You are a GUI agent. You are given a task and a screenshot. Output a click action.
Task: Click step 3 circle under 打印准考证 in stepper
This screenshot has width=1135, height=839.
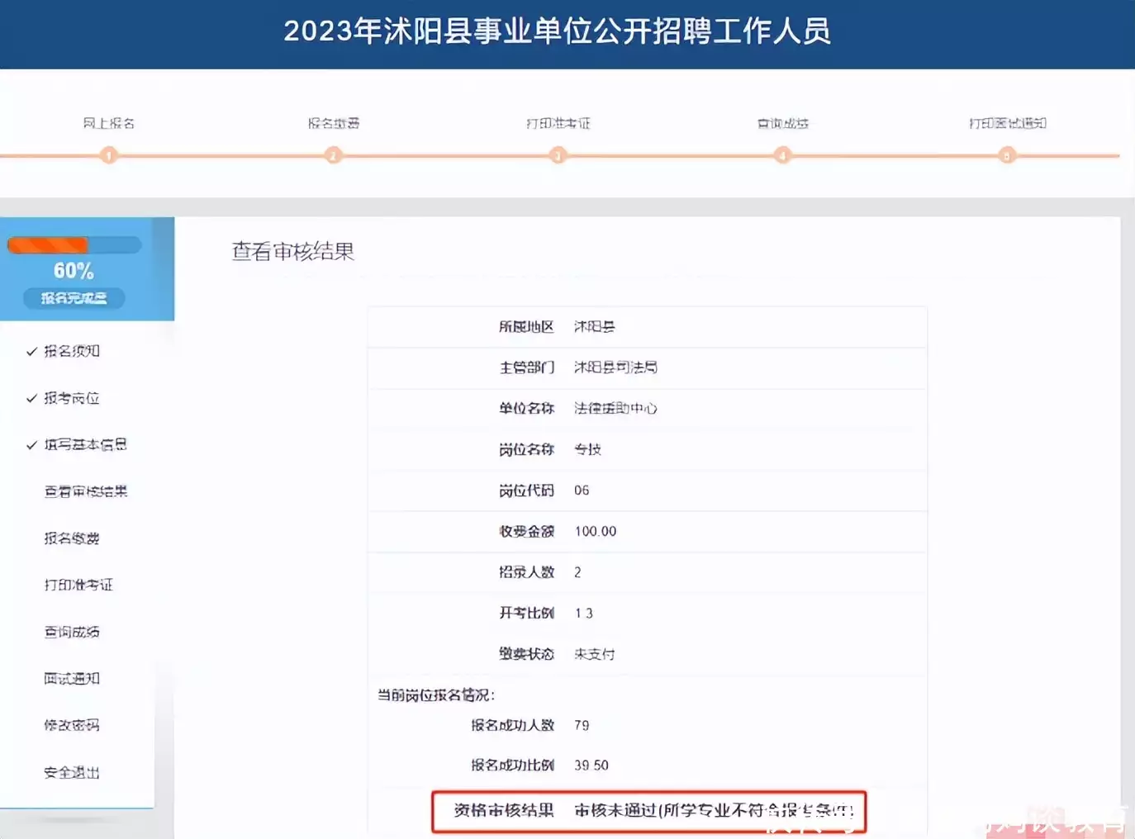(558, 155)
